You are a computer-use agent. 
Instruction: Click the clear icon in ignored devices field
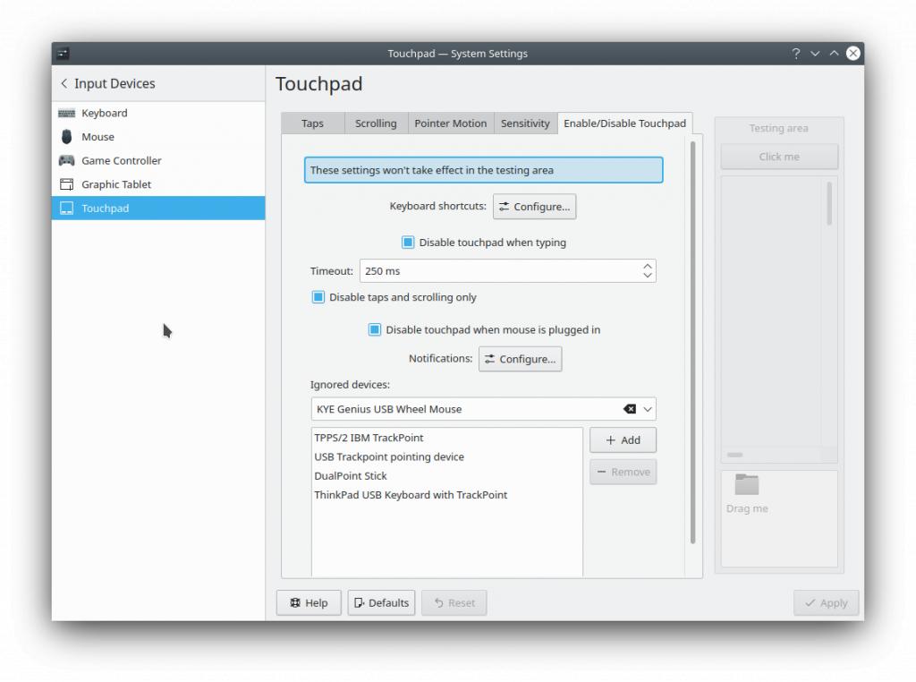click(630, 409)
